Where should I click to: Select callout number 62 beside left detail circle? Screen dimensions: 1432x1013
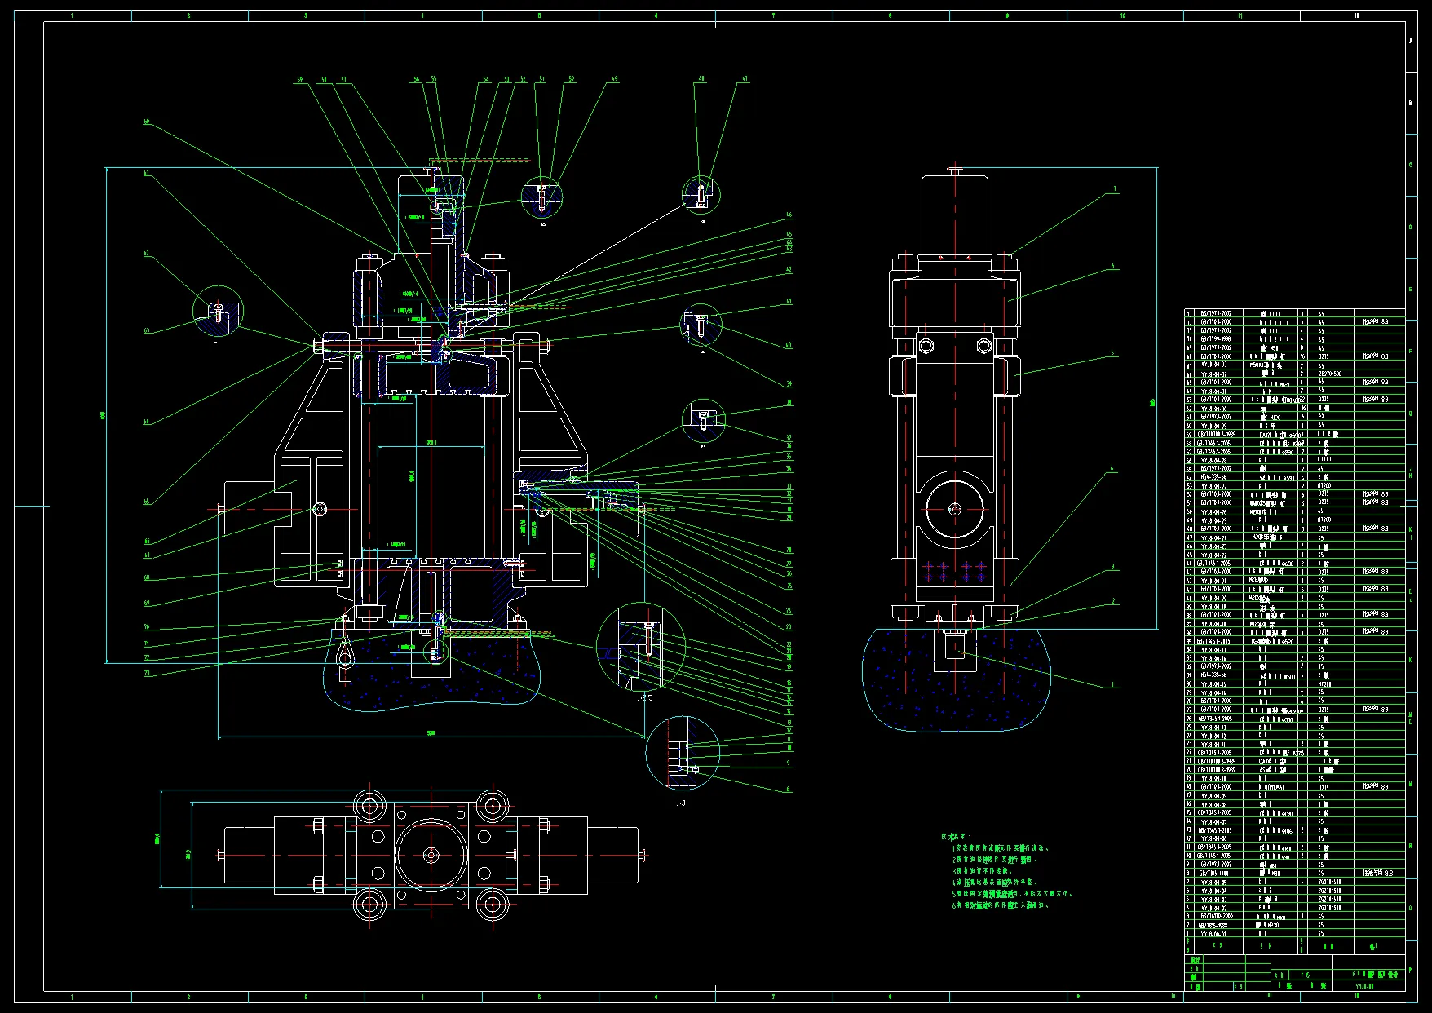pyautogui.click(x=147, y=254)
